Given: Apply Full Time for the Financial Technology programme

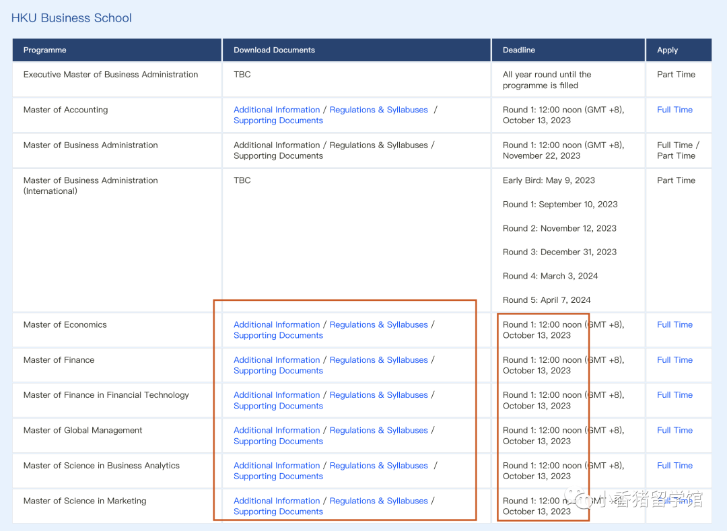Looking at the screenshot, I should pos(674,395).
